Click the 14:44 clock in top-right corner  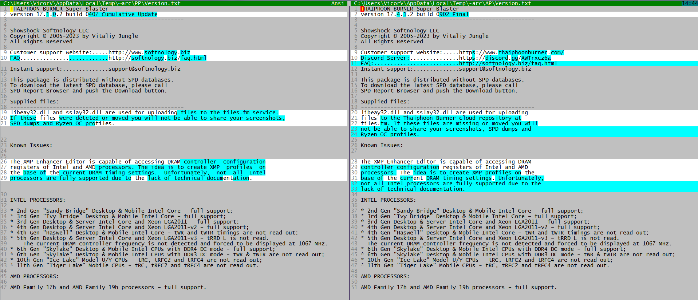[689, 3]
